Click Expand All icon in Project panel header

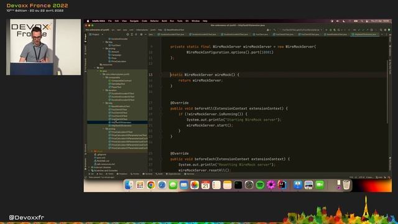132,34
